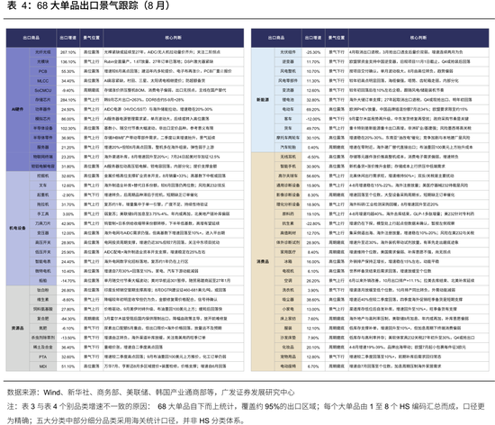Viewport: 495px width, 425px height.
Task: Click the "光纤光缆" product cell
Action: pyautogui.click(x=43, y=52)
